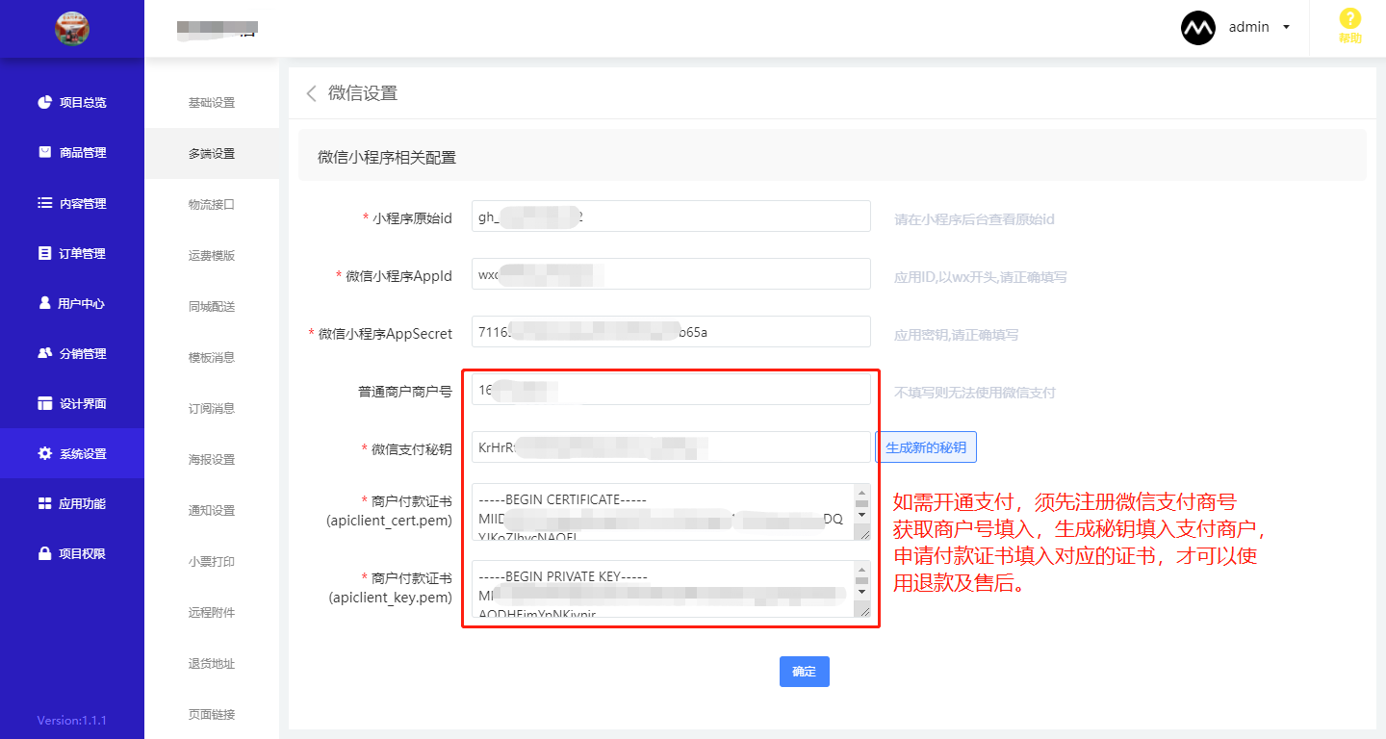
Task: Click hint text 不填写则无法使用微信支付
Action: [x=974, y=393]
